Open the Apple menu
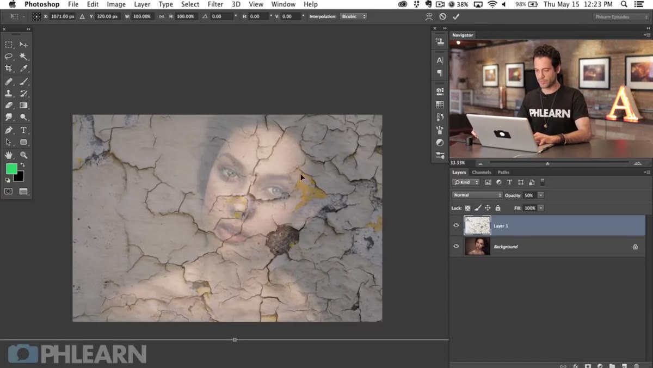This screenshot has height=368, width=653. (x=12, y=4)
